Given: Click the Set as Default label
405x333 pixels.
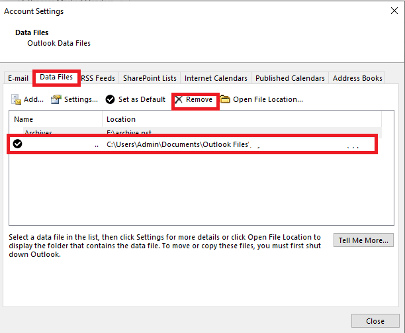Looking at the screenshot, I should (x=142, y=99).
